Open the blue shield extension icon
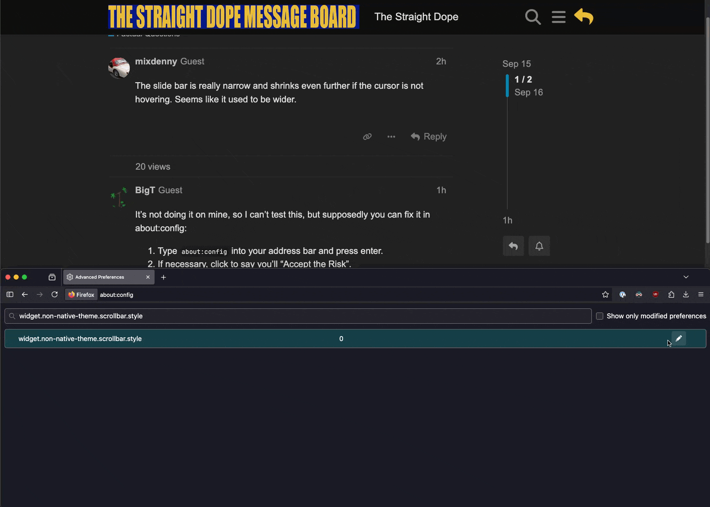 tap(622, 294)
